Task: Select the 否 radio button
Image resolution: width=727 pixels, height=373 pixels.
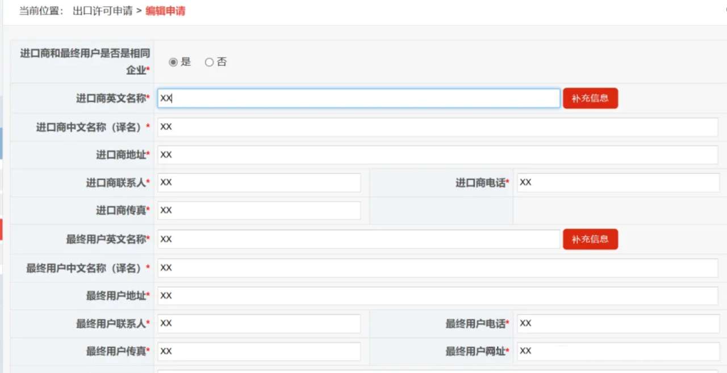Action: [209, 62]
